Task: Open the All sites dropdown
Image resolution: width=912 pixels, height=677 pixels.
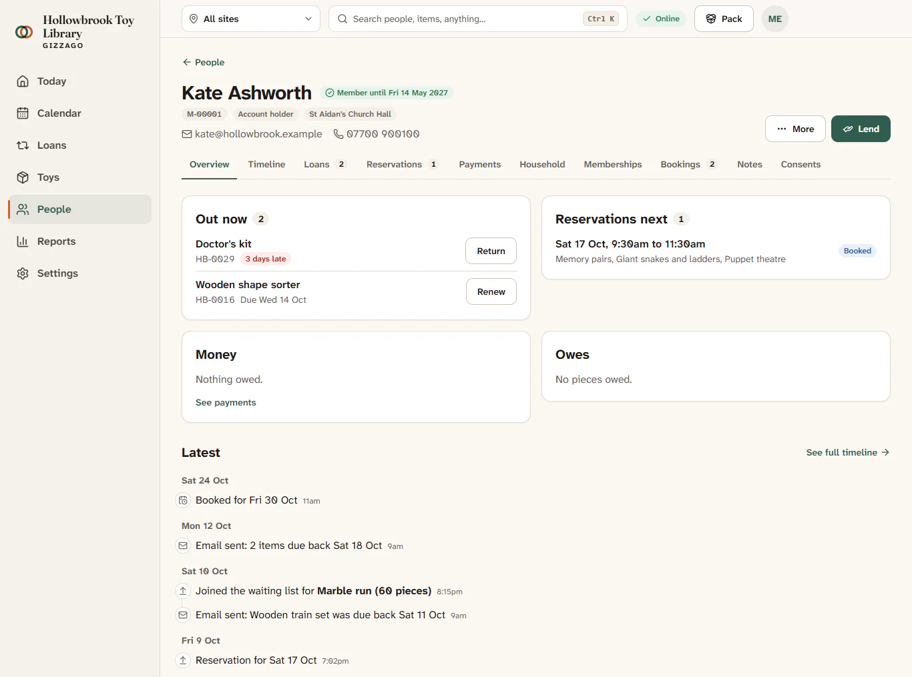Action: (251, 19)
